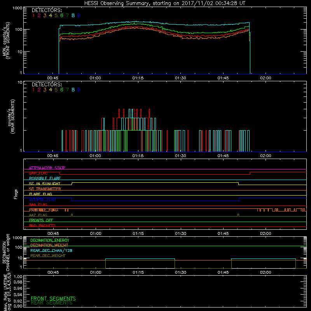Click 02:00 on the decimation panel time axis

(x=266, y=273)
